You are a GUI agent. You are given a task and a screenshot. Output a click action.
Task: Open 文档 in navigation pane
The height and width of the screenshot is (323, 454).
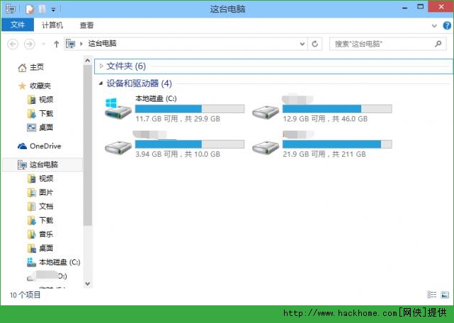(x=46, y=206)
